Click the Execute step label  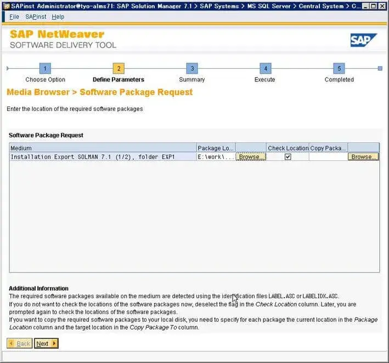point(264,80)
